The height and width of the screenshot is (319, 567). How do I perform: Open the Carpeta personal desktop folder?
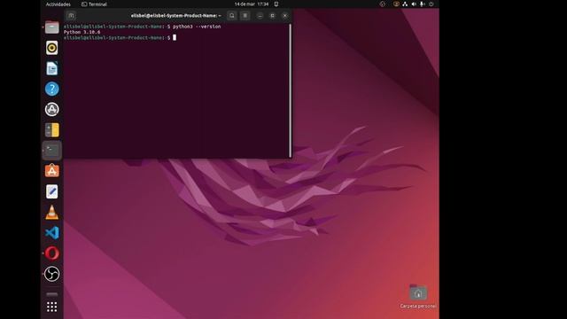(x=418, y=297)
